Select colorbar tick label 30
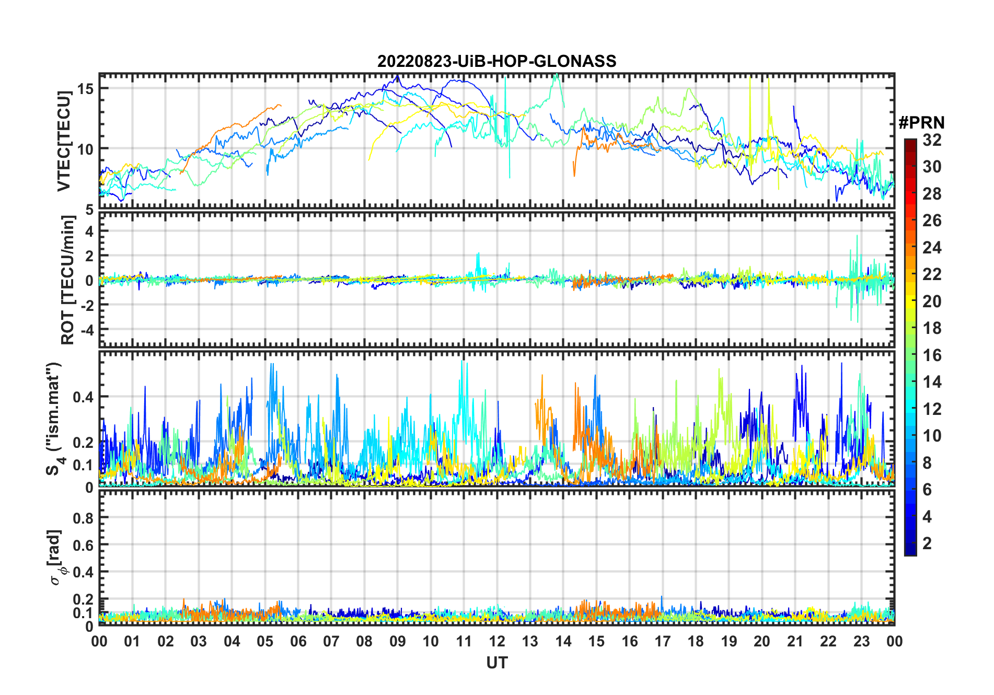Viewport: 994px width, 695px height. 932,167
